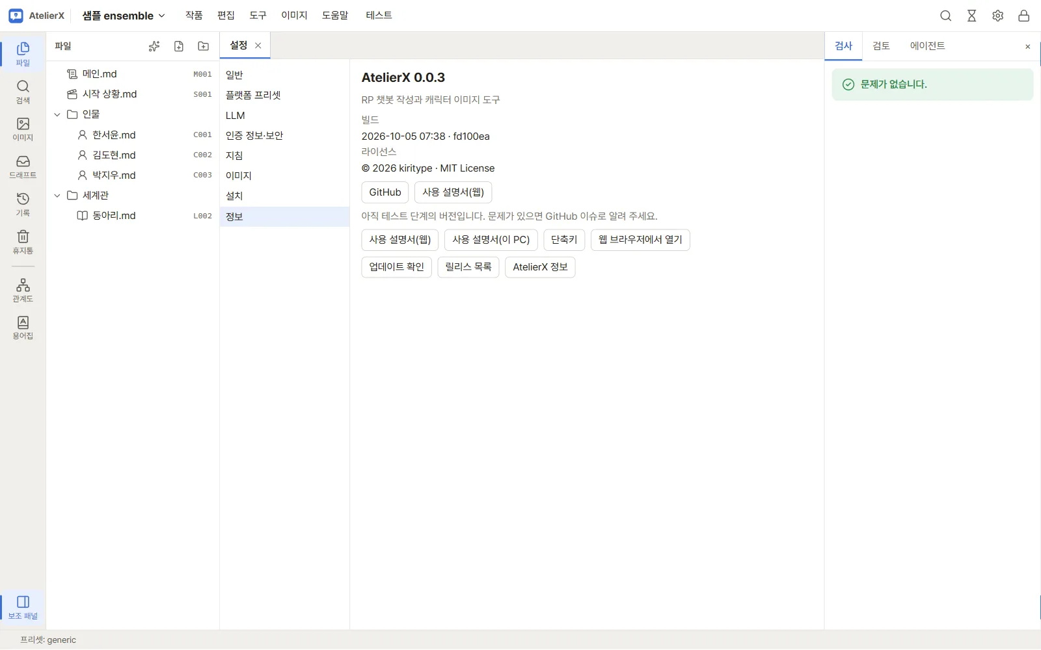Open the 검색 sidebar panel

click(23, 92)
